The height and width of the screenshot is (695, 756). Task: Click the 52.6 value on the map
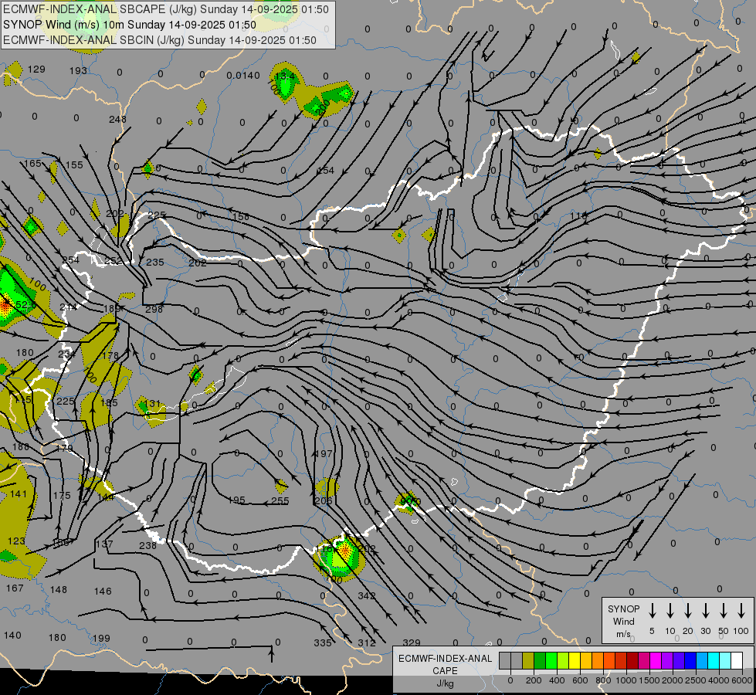coord(25,305)
